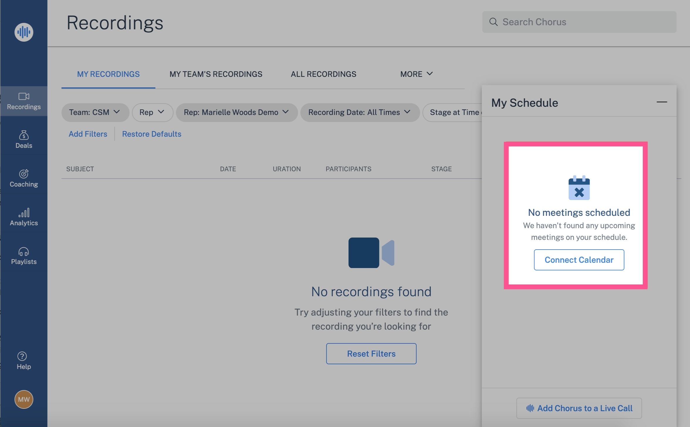Focus the Search Chorus field
Image resolution: width=690 pixels, height=427 pixels.
pos(584,22)
